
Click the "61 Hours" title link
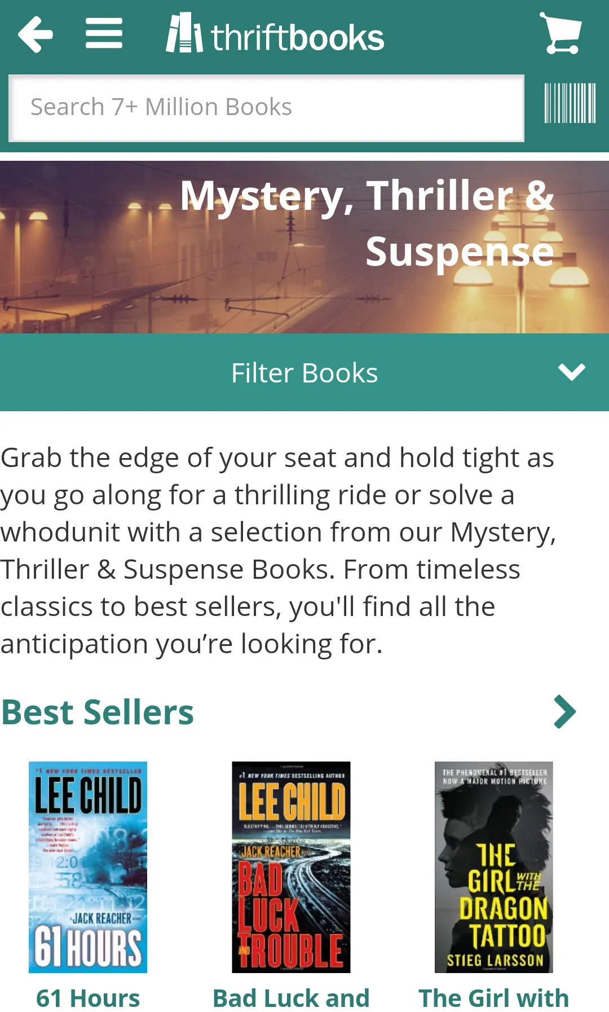pos(88,998)
